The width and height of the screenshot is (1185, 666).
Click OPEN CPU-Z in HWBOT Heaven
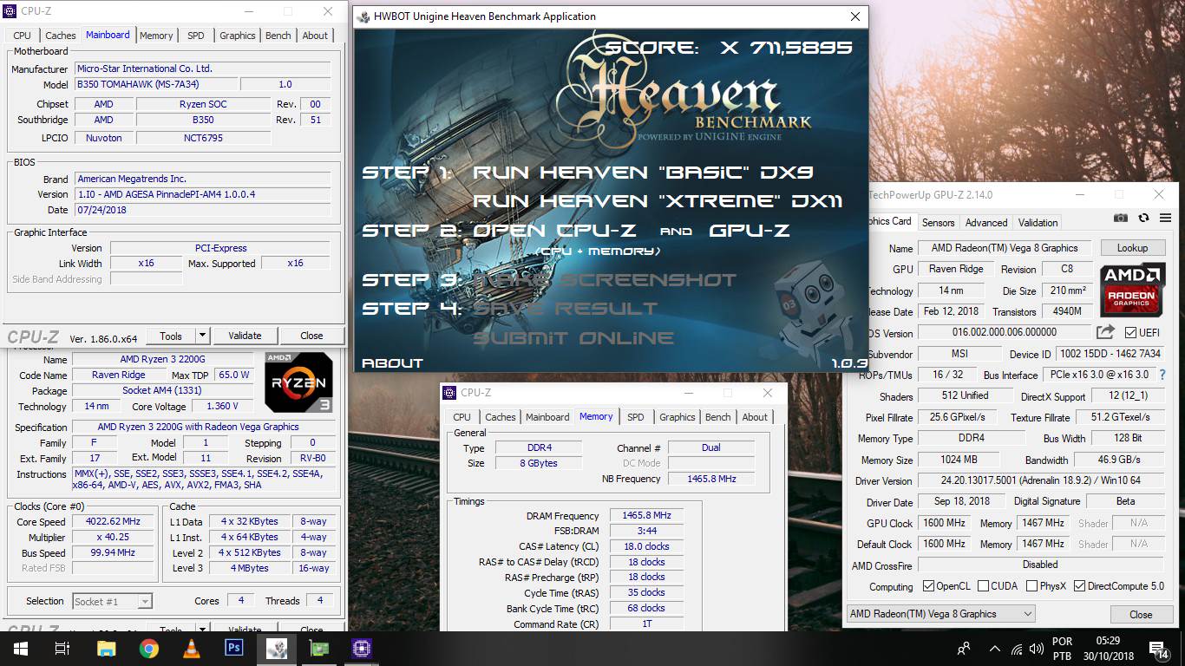coord(554,231)
